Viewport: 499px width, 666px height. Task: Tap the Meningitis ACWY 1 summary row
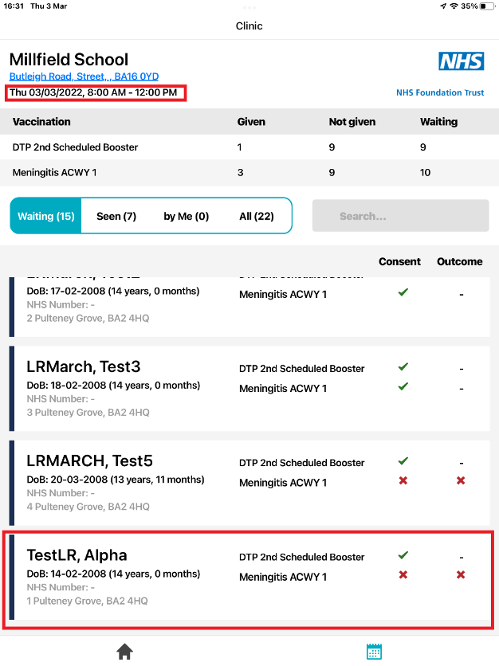point(249,172)
